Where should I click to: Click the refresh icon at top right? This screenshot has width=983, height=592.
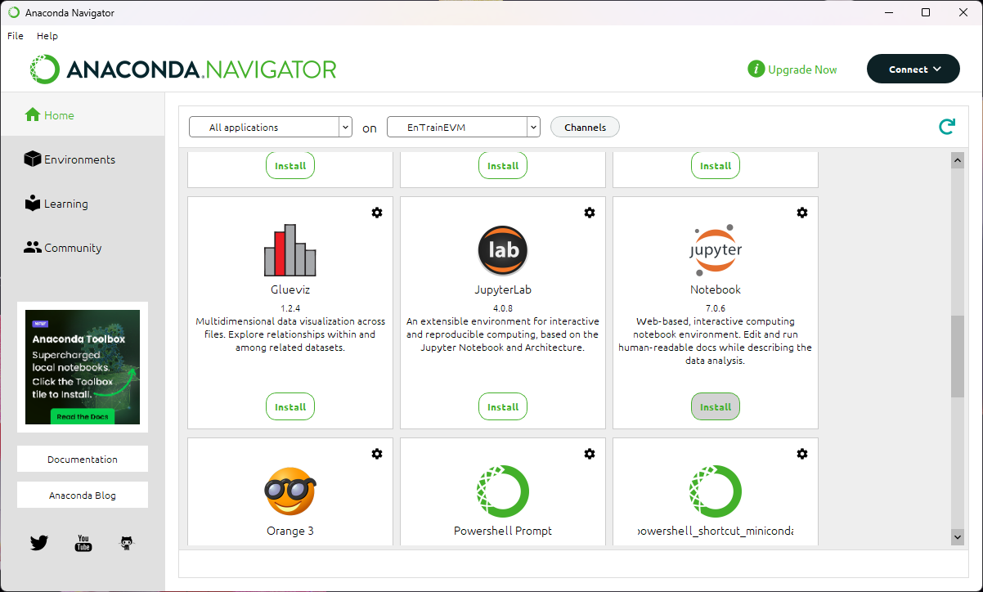[946, 127]
